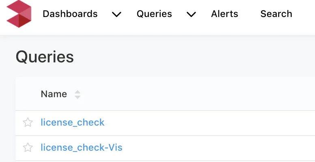315x162 pixels.
Task: Go to the Alerts page
Action: click(x=224, y=14)
